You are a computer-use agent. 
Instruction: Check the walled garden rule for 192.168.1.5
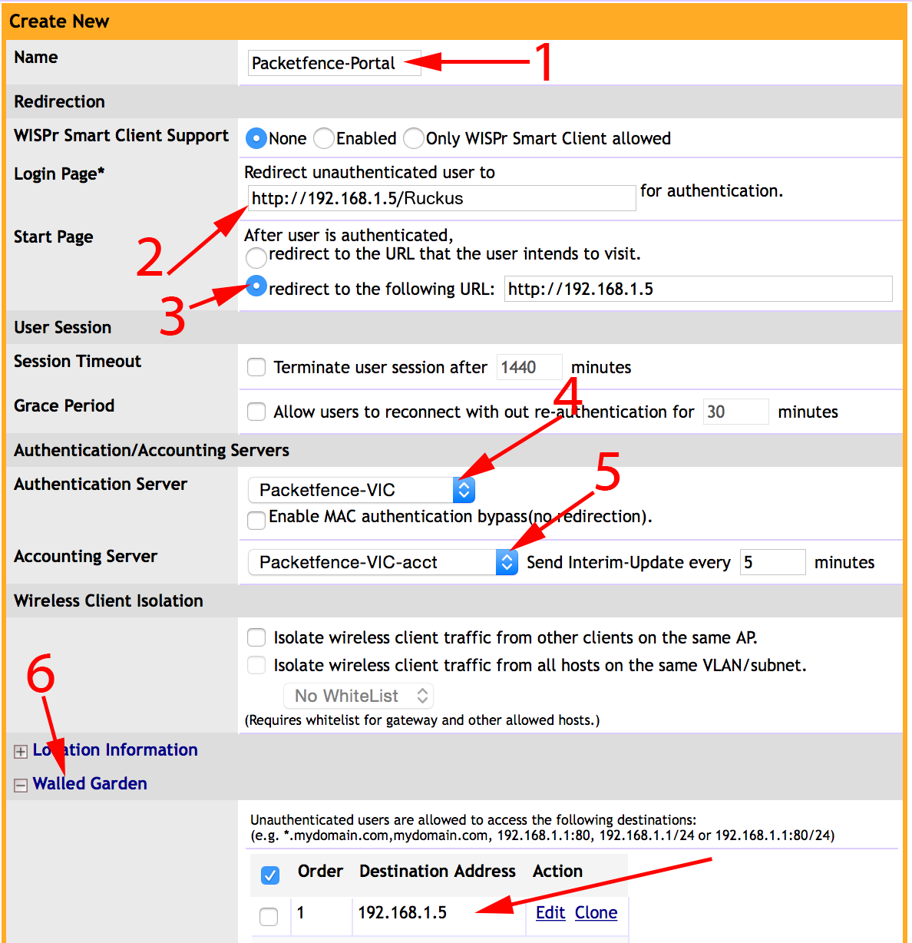[269, 916]
